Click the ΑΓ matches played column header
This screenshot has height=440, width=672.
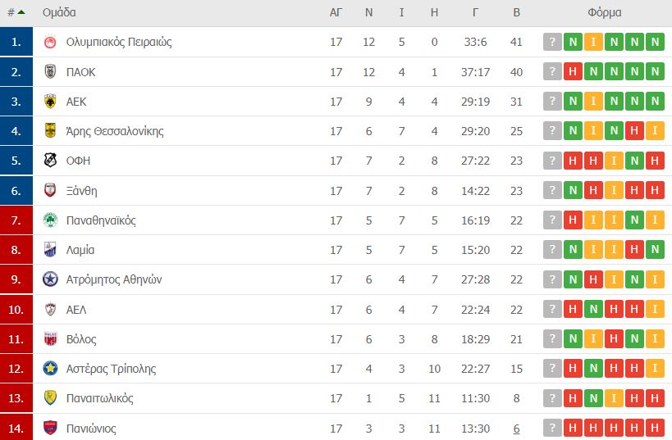click(x=336, y=12)
